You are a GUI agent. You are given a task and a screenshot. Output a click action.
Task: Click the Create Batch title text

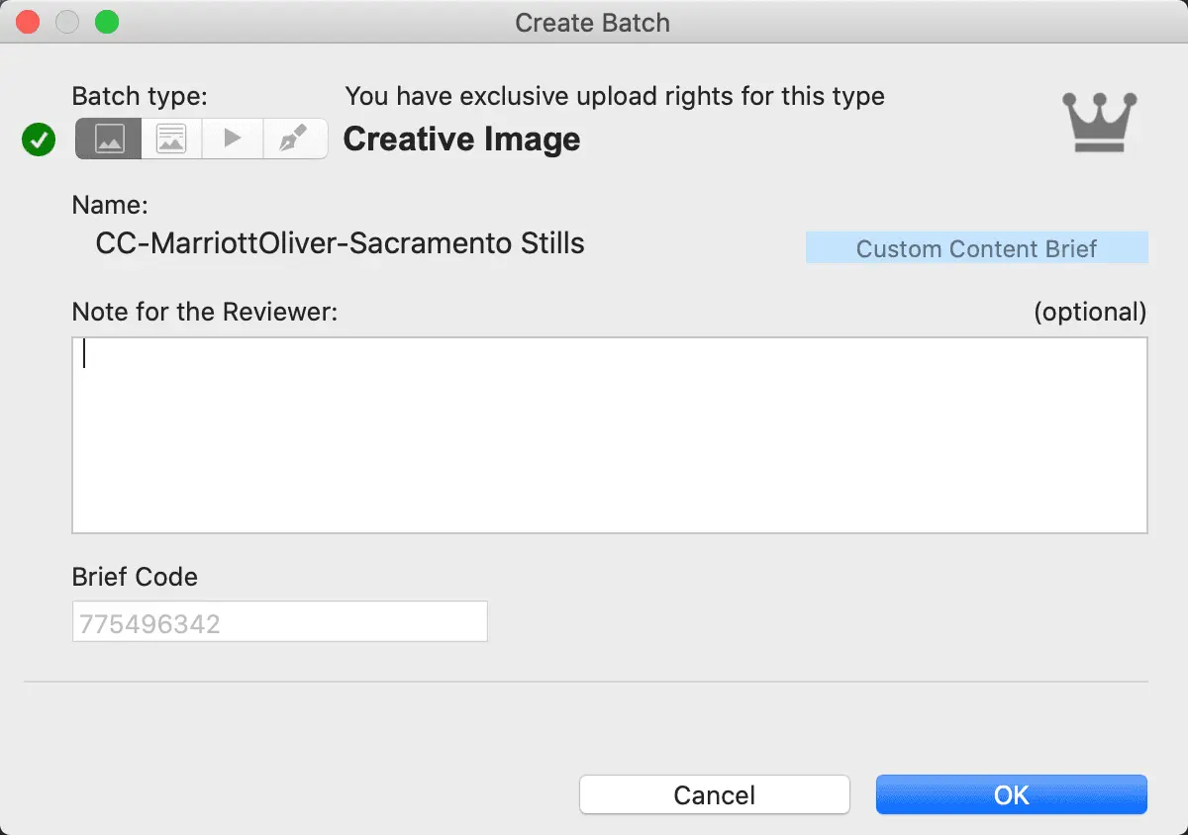(592, 23)
